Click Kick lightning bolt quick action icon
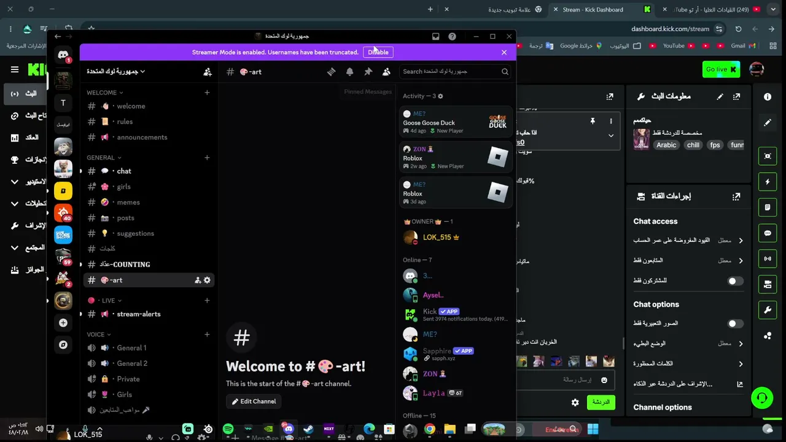786x442 pixels. click(x=768, y=182)
